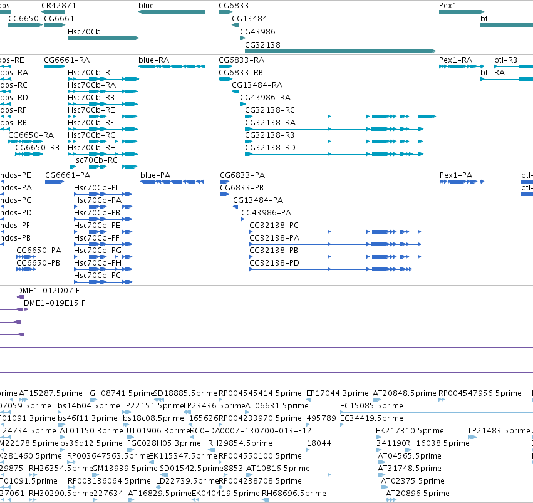533x503 pixels.
Task: Select the dos-RC transcript label
Action: [x=14, y=85]
